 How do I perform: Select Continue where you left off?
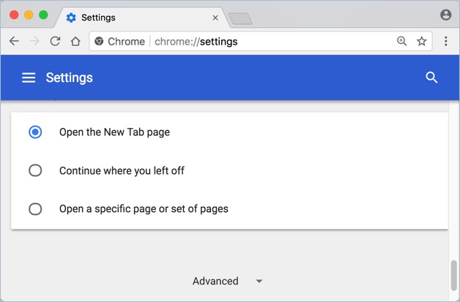tap(35, 170)
